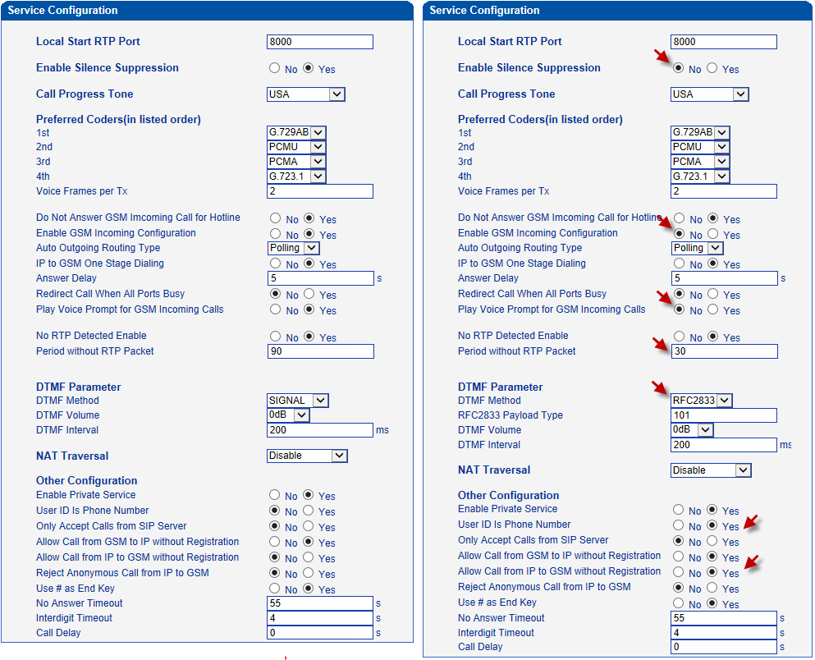Expand Auto Outgoing Routing Type dropdown in left panel
Image resolution: width=815 pixels, height=660 pixels.
point(294,248)
